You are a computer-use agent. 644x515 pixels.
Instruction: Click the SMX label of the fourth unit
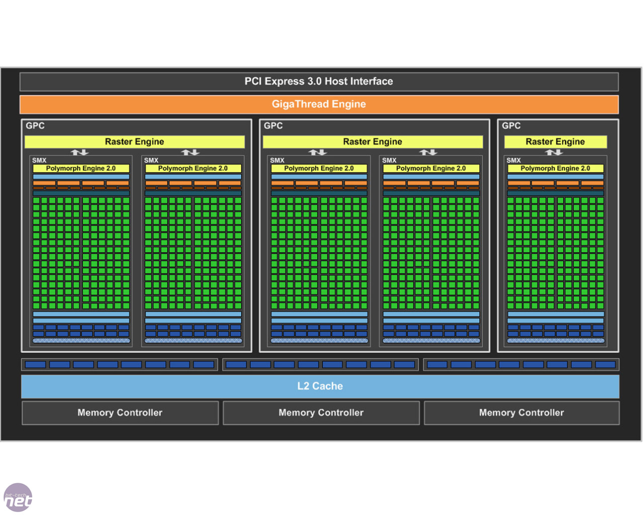point(389,160)
